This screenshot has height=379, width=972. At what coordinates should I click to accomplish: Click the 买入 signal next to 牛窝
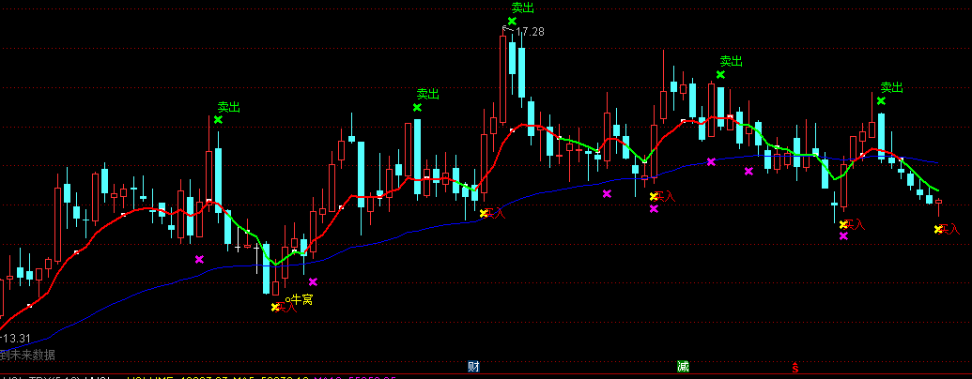point(286,307)
